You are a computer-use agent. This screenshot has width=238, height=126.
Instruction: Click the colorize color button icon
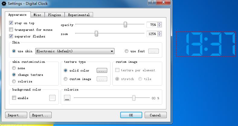(x=67, y=98)
